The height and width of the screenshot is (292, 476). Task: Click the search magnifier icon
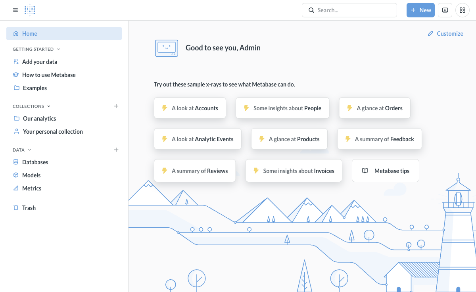pos(311,10)
